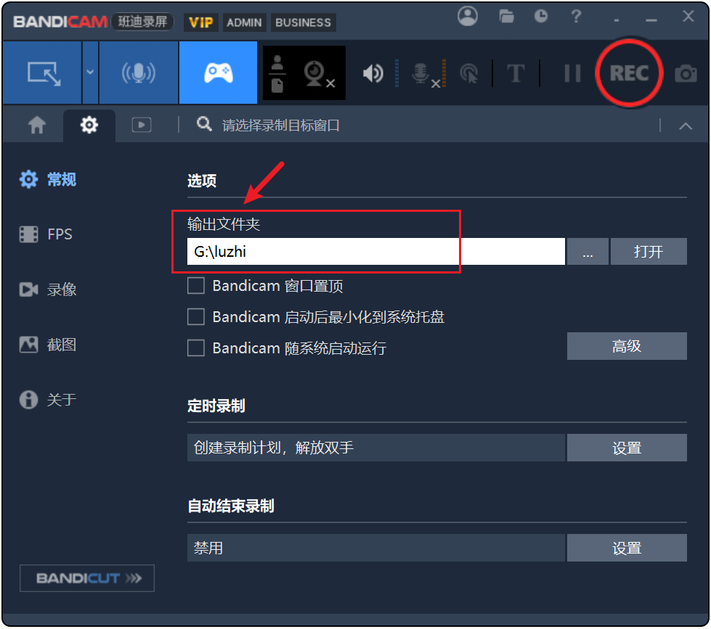
Task: Select 关于 in the sidebar
Action: (x=48, y=400)
